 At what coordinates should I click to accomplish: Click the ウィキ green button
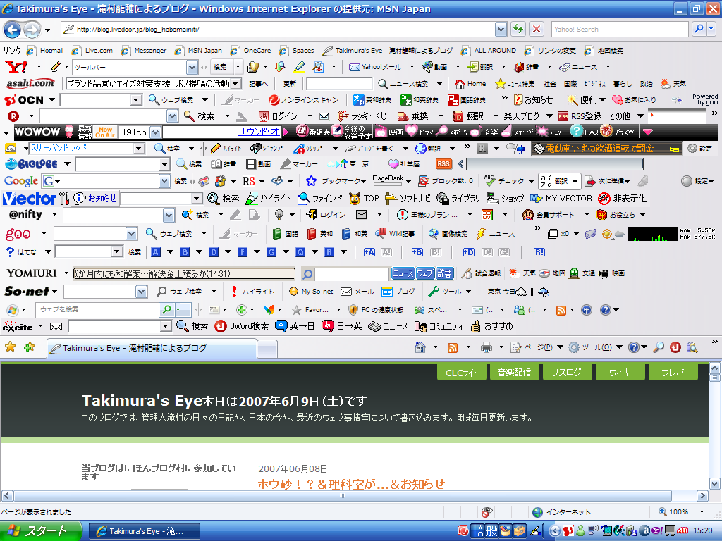(620, 373)
